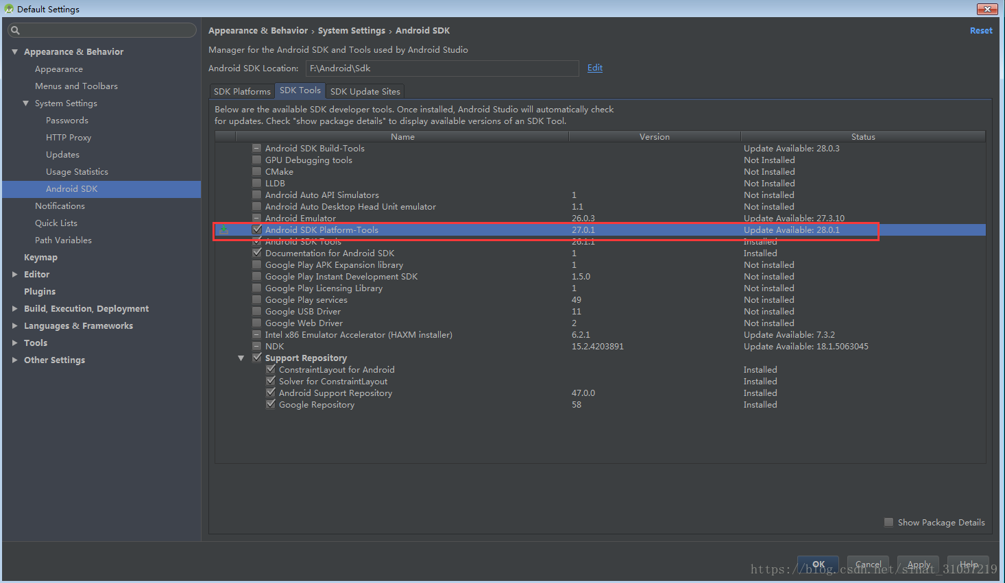The height and width of the screenshot is (583, 1005).
Task: Select Usage Statistics item
Action: pos(77,172)
